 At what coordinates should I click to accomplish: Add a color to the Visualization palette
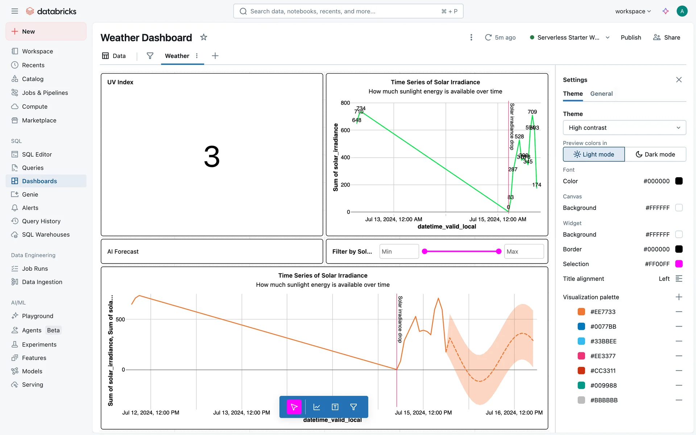tap(679, 297)
